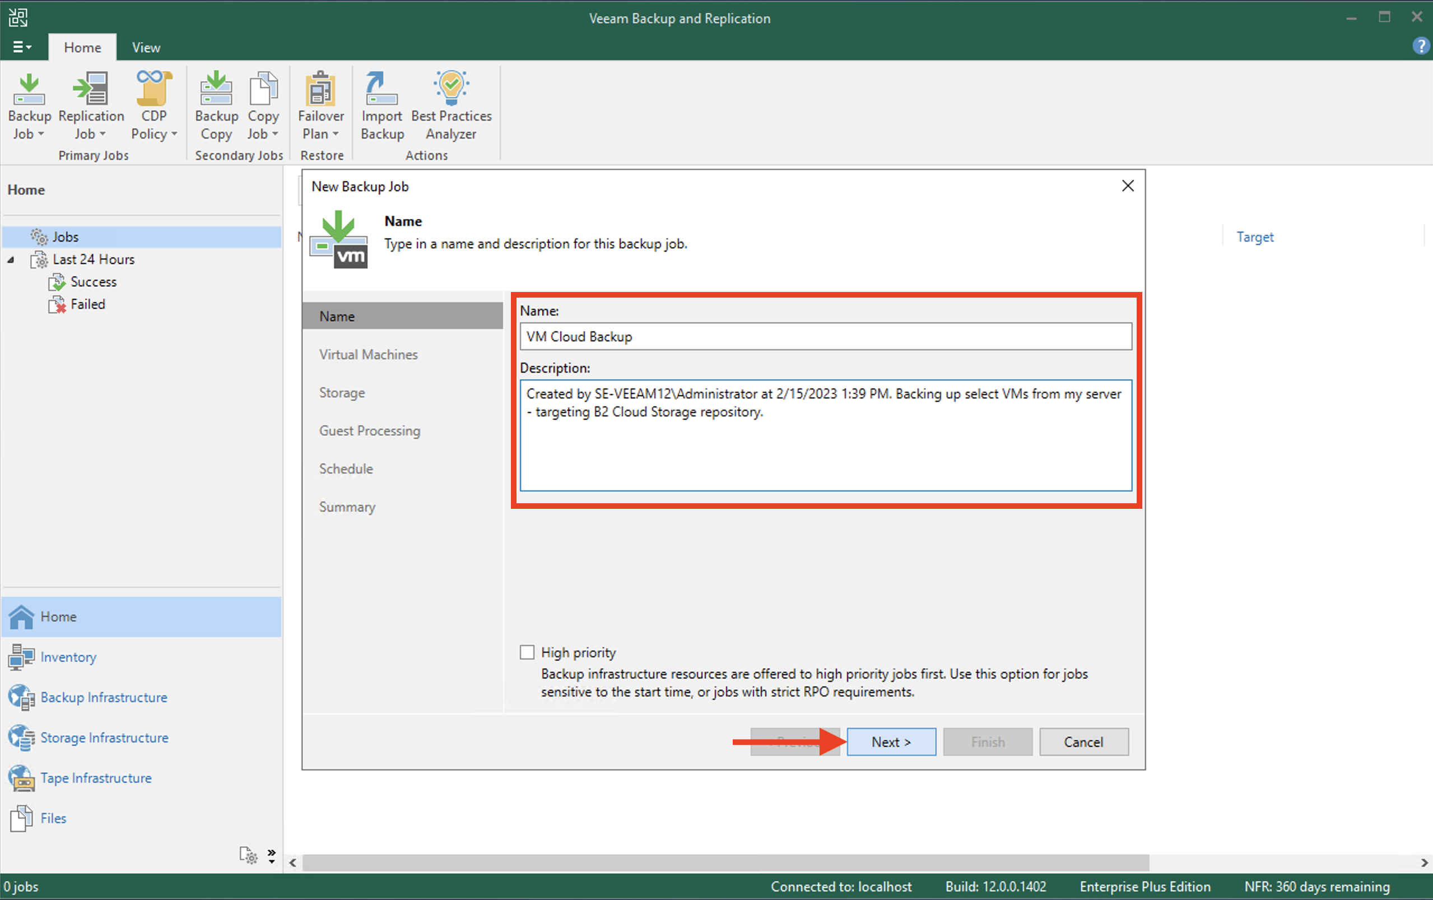Go to the Schedule wizard step
Image resolution: width=1433 pixels, height=900 pixels.
pyautogui.click(x=346, y=469)
